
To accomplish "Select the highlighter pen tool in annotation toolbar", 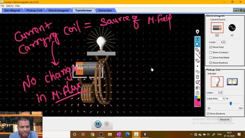I will pyautogui.click(x=198, y=50).
